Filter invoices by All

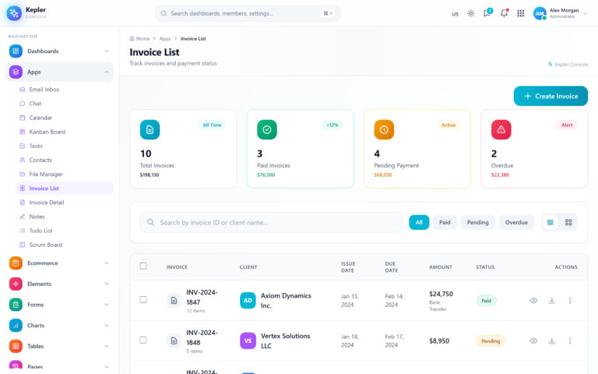(x=419, y=223)
